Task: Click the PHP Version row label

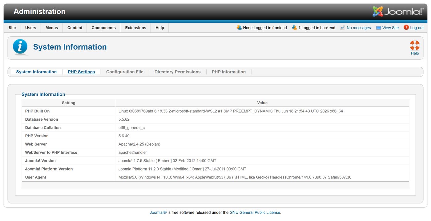Action: tap(37, 136)
